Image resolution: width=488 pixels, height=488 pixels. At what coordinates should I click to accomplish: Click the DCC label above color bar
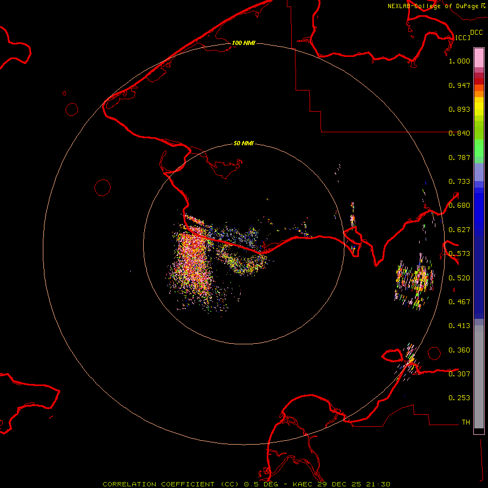click(476, 33)
